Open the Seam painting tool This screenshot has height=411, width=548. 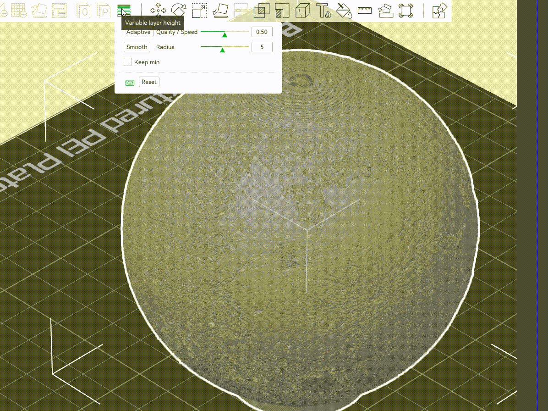tap(303, 11)
